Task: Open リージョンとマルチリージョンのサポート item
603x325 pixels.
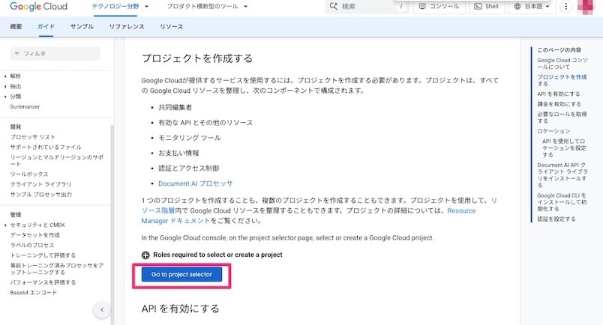Action: pos(56,160)
